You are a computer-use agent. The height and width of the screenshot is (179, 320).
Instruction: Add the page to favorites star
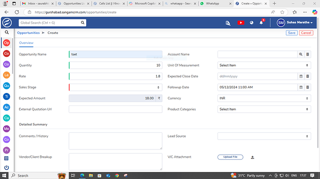pyautogui.click(x=282, y=12)
